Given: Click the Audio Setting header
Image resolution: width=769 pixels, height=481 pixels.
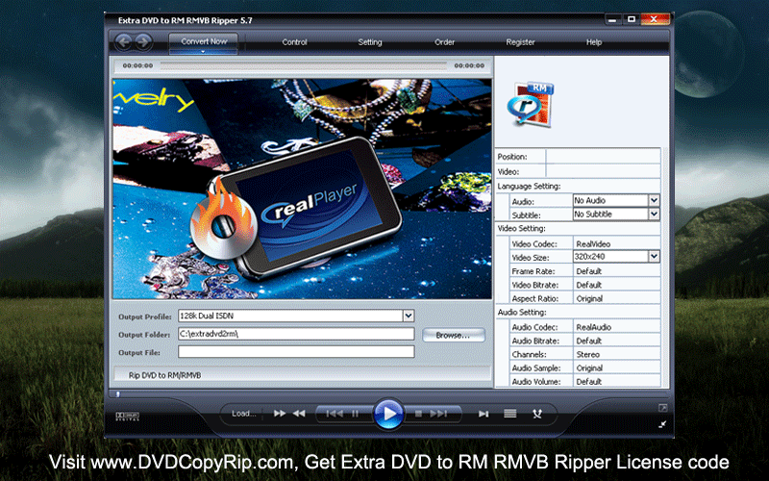Looking at the screenshot, I should tap(522, 313).
